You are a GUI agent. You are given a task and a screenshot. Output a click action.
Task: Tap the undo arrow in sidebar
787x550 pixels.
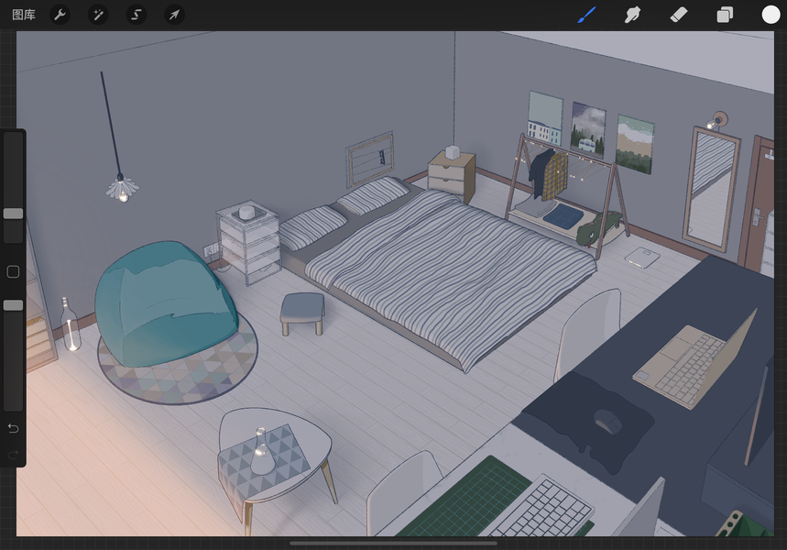pyautogui.click(x=13, y=428)
